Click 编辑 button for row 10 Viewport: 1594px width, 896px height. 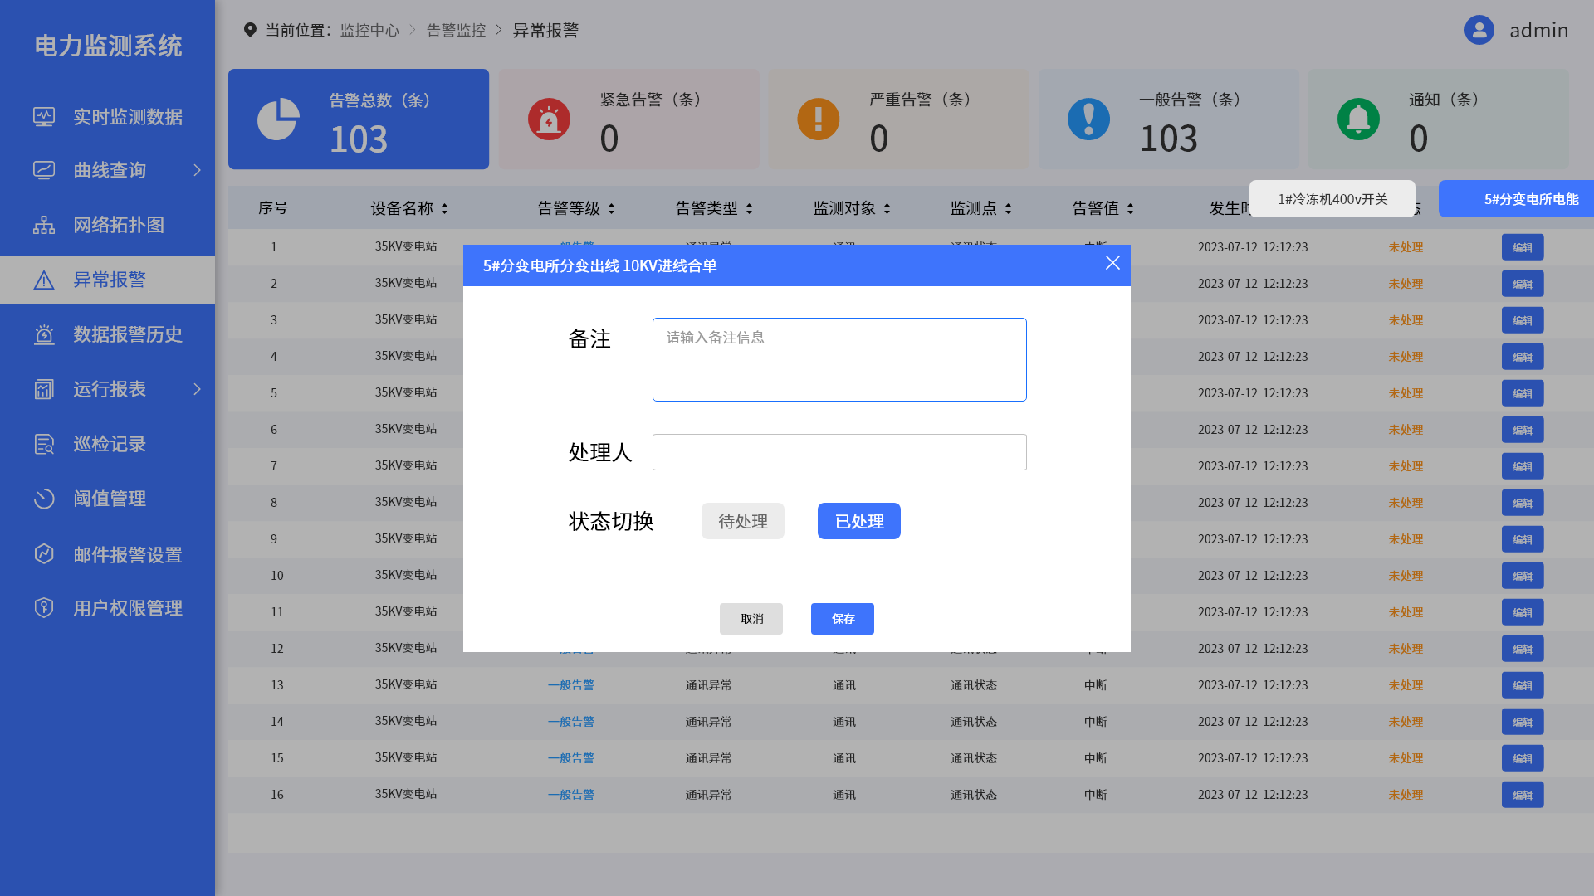(1523, 576)
